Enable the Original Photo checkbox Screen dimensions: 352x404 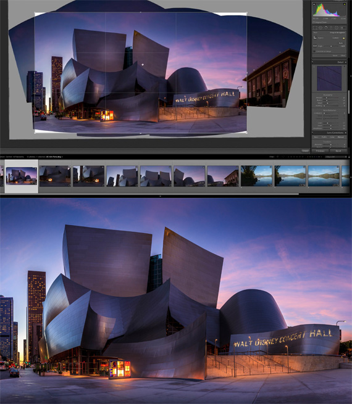coord(314,22)
